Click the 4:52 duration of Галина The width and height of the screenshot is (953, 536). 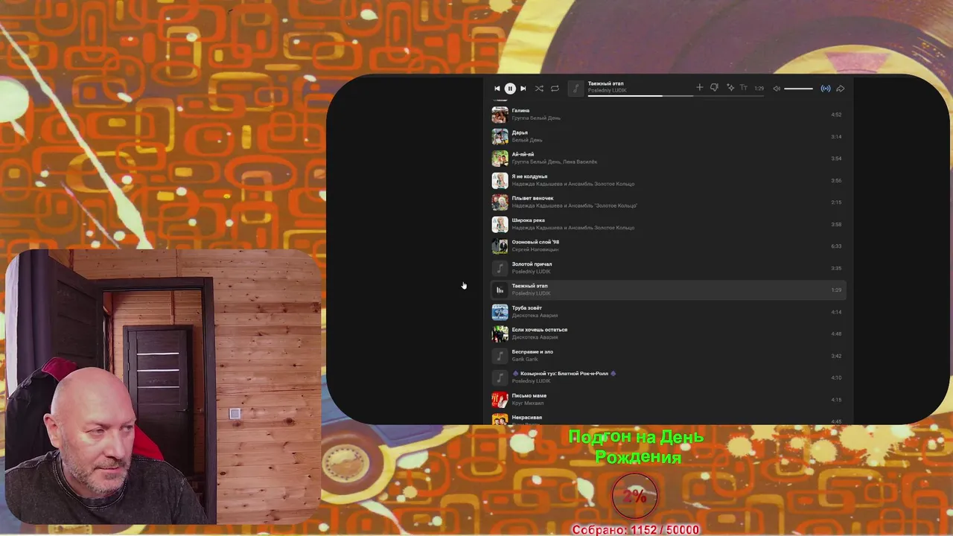pos(836,115)
